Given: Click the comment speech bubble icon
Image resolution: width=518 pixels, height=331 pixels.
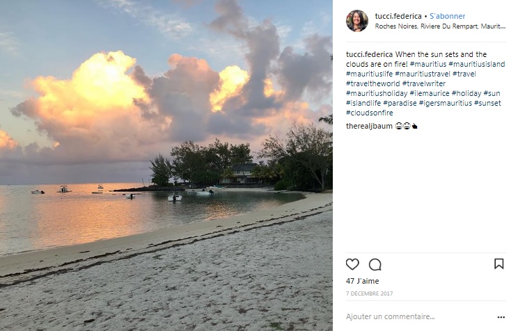Looking at the screenshot, I should tap(375, 264).
